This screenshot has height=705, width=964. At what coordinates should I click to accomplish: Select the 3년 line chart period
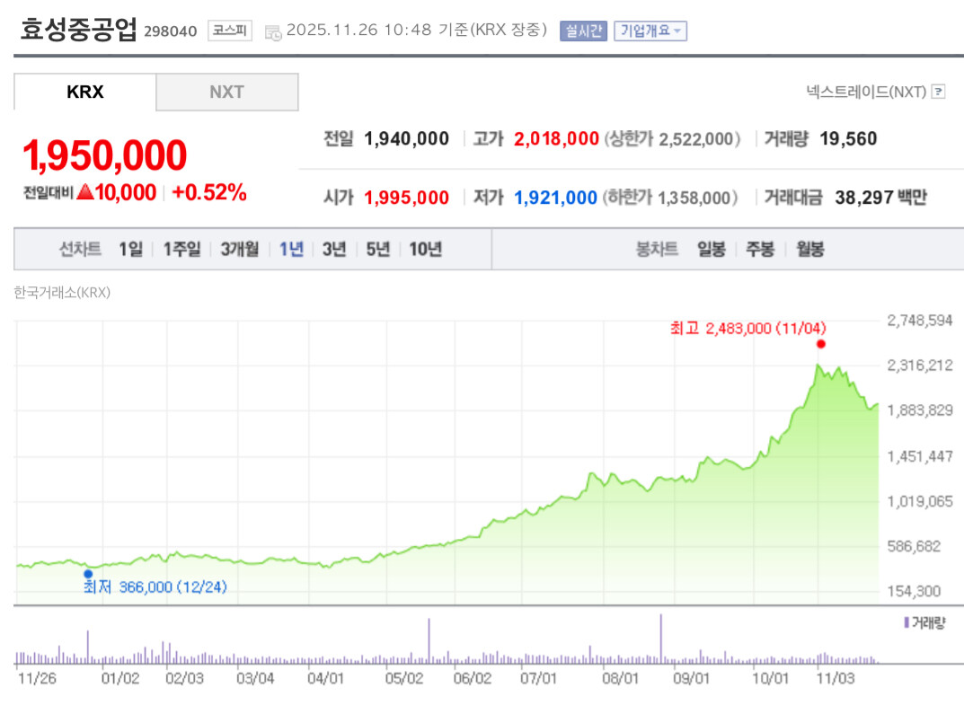(334, 249)
